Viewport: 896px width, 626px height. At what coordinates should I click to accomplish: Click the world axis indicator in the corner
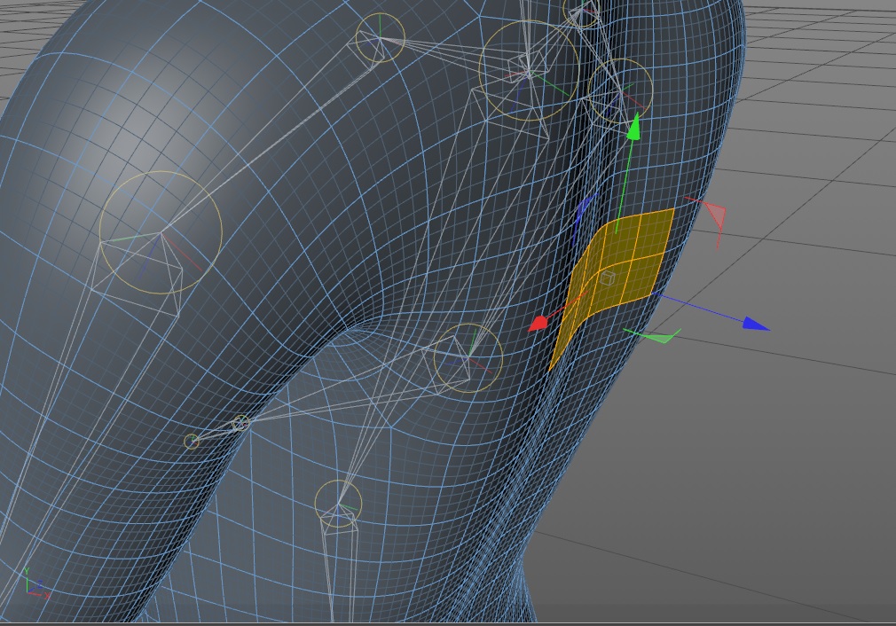(35, 583)
